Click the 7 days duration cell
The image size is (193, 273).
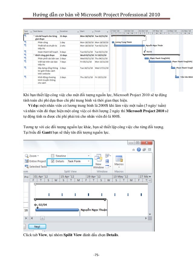tap(70, 63)
